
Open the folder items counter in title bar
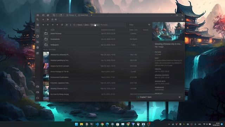[x=62, y=15]
